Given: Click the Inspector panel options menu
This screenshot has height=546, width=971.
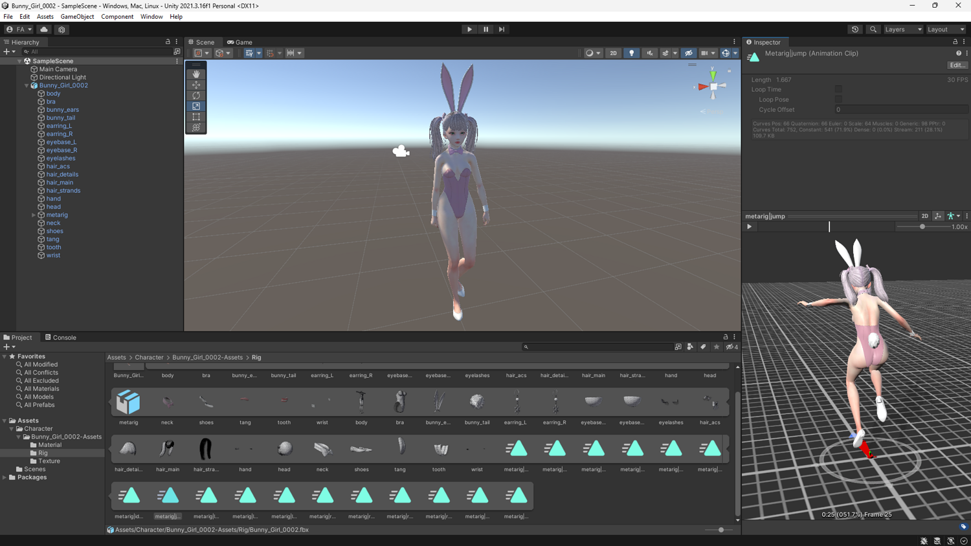Looking at the screenshot, I should pyautogui.click(x=964, y=42).
